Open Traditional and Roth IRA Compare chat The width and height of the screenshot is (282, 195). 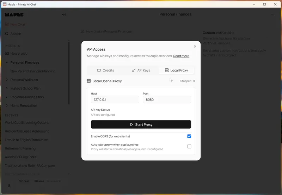30,166
